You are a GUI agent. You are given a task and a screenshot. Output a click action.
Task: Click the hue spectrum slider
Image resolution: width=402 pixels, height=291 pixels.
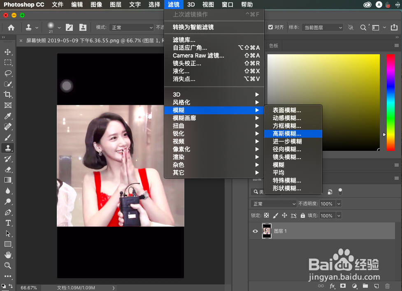coord(390,102)
